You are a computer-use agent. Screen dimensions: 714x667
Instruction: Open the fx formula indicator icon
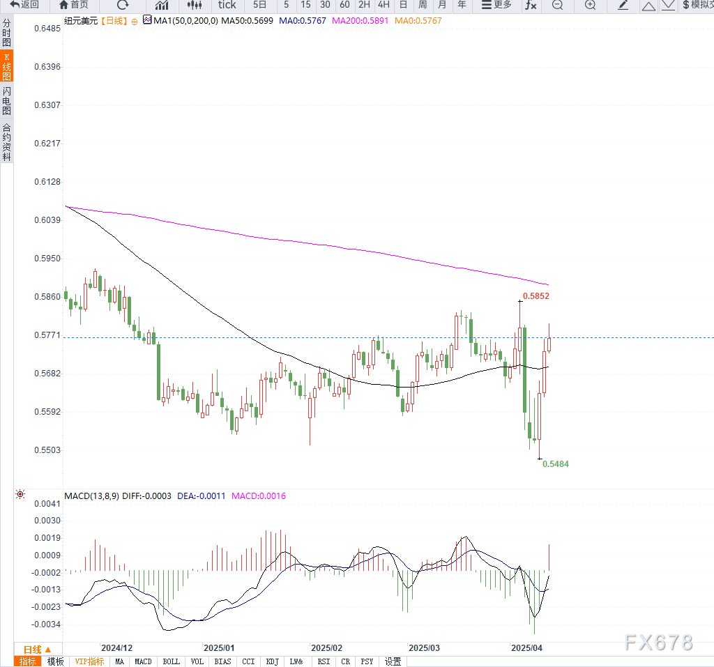531,5
